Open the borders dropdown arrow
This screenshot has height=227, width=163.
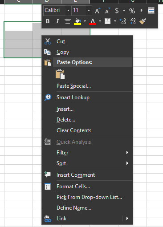click(115, 21)
